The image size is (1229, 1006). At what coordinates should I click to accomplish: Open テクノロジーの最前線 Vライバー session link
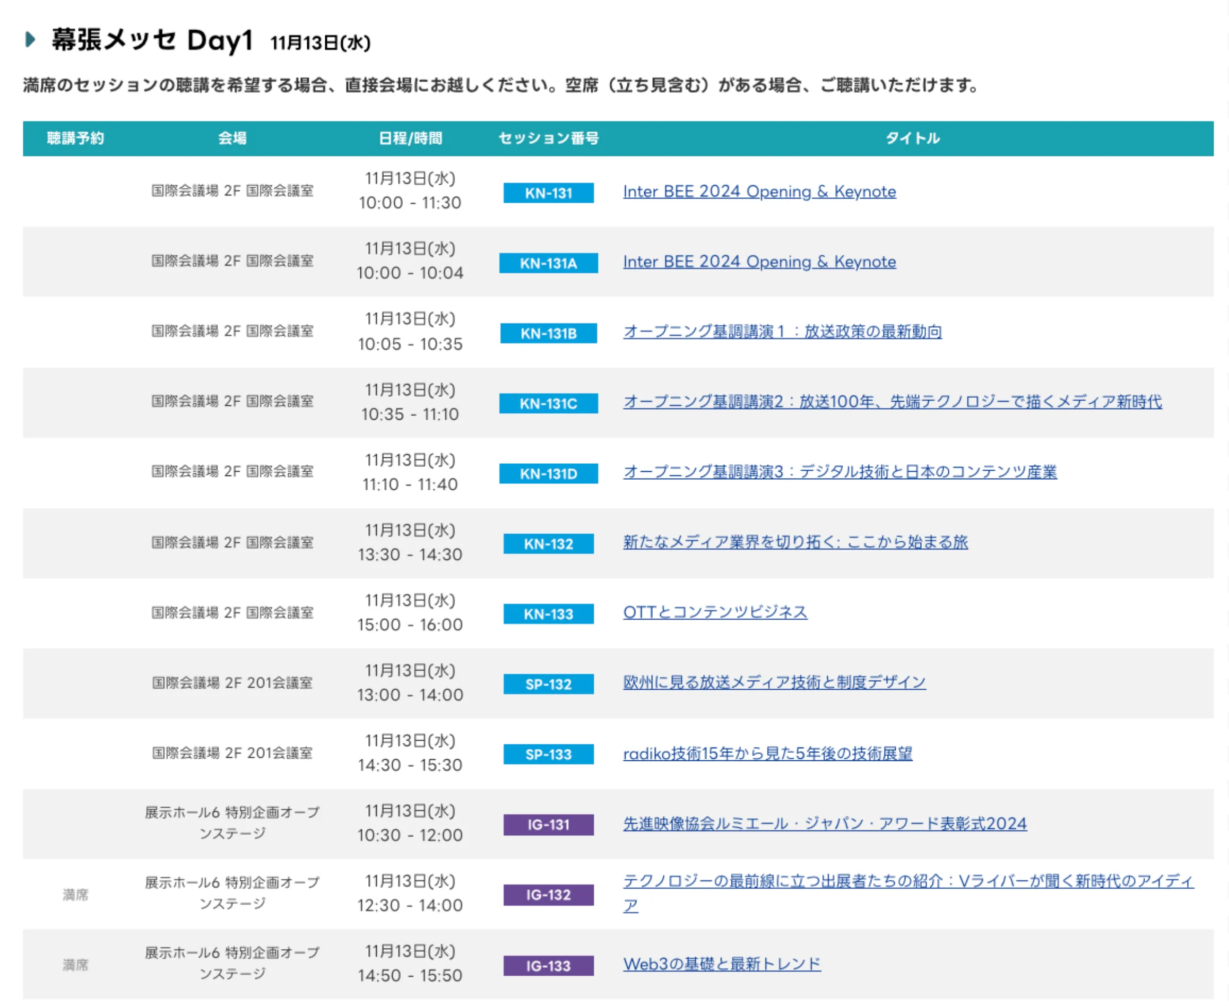[x=907, y=882]
